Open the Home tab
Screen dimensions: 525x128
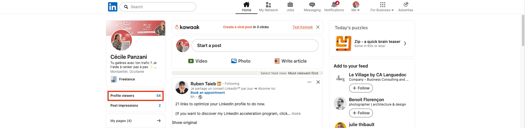pyautogui.click(x=246, y=7)
